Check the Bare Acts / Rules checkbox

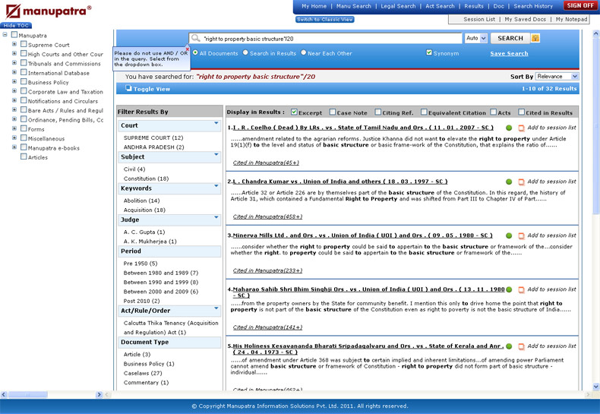point(24,110)
